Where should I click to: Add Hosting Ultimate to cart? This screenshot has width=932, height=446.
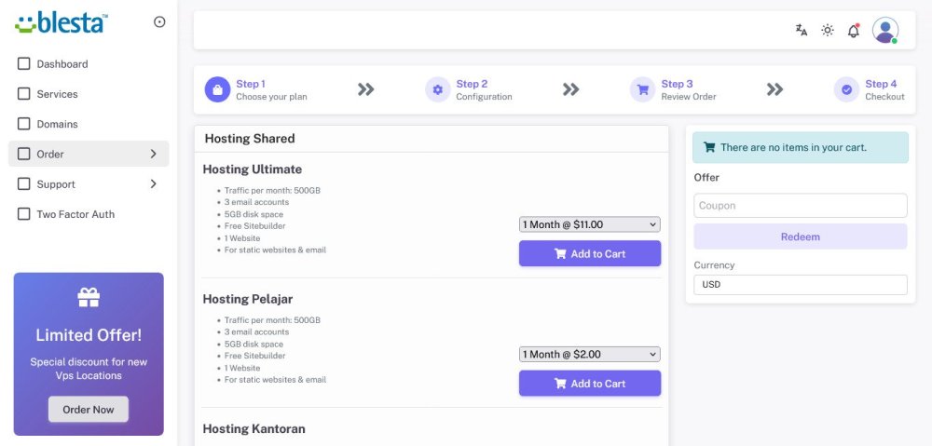coord(589,253)
